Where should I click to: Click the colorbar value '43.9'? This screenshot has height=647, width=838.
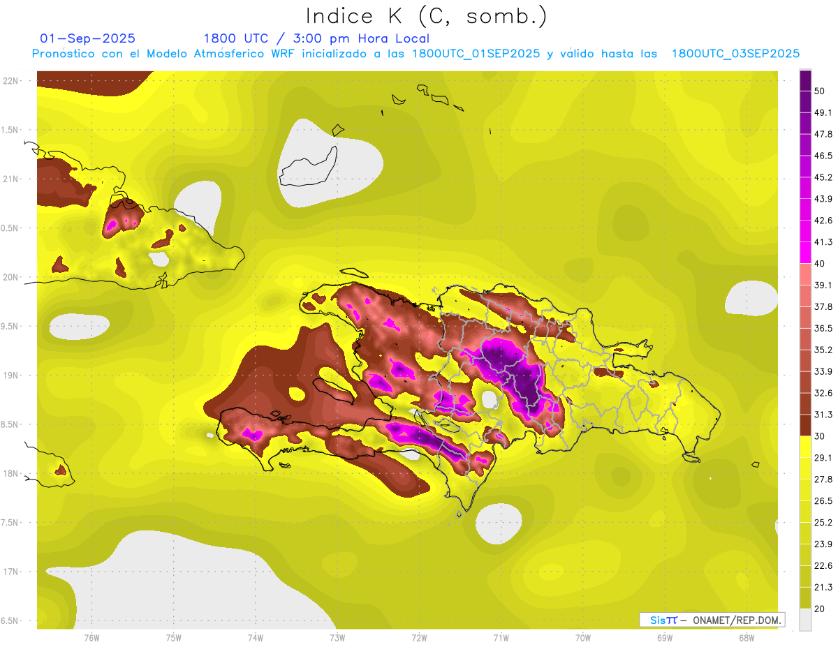[823, 199]
